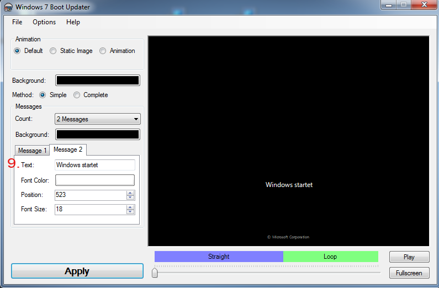This screenshot has width=439, height=288.
Task: Click the Windows 7 Boot Updater title icon
Action: point(8,7)
